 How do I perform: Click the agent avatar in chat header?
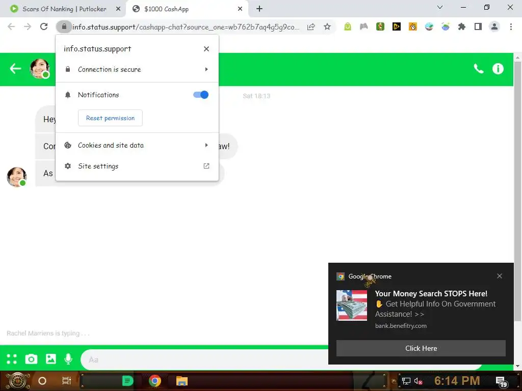point(40,69)
